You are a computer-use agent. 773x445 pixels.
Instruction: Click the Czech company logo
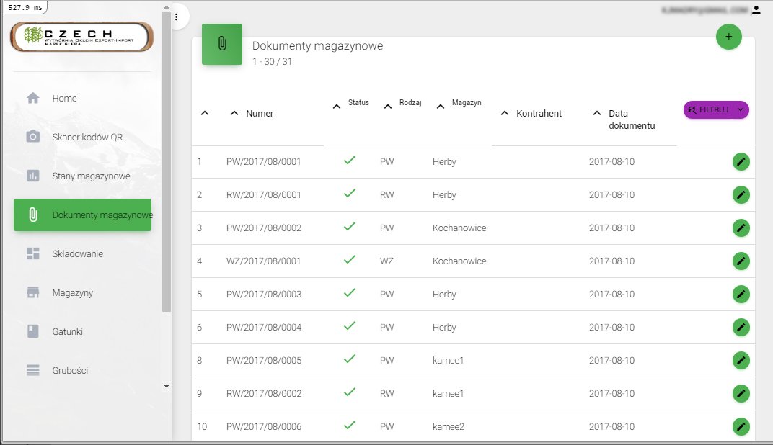[x=81, y=37]
